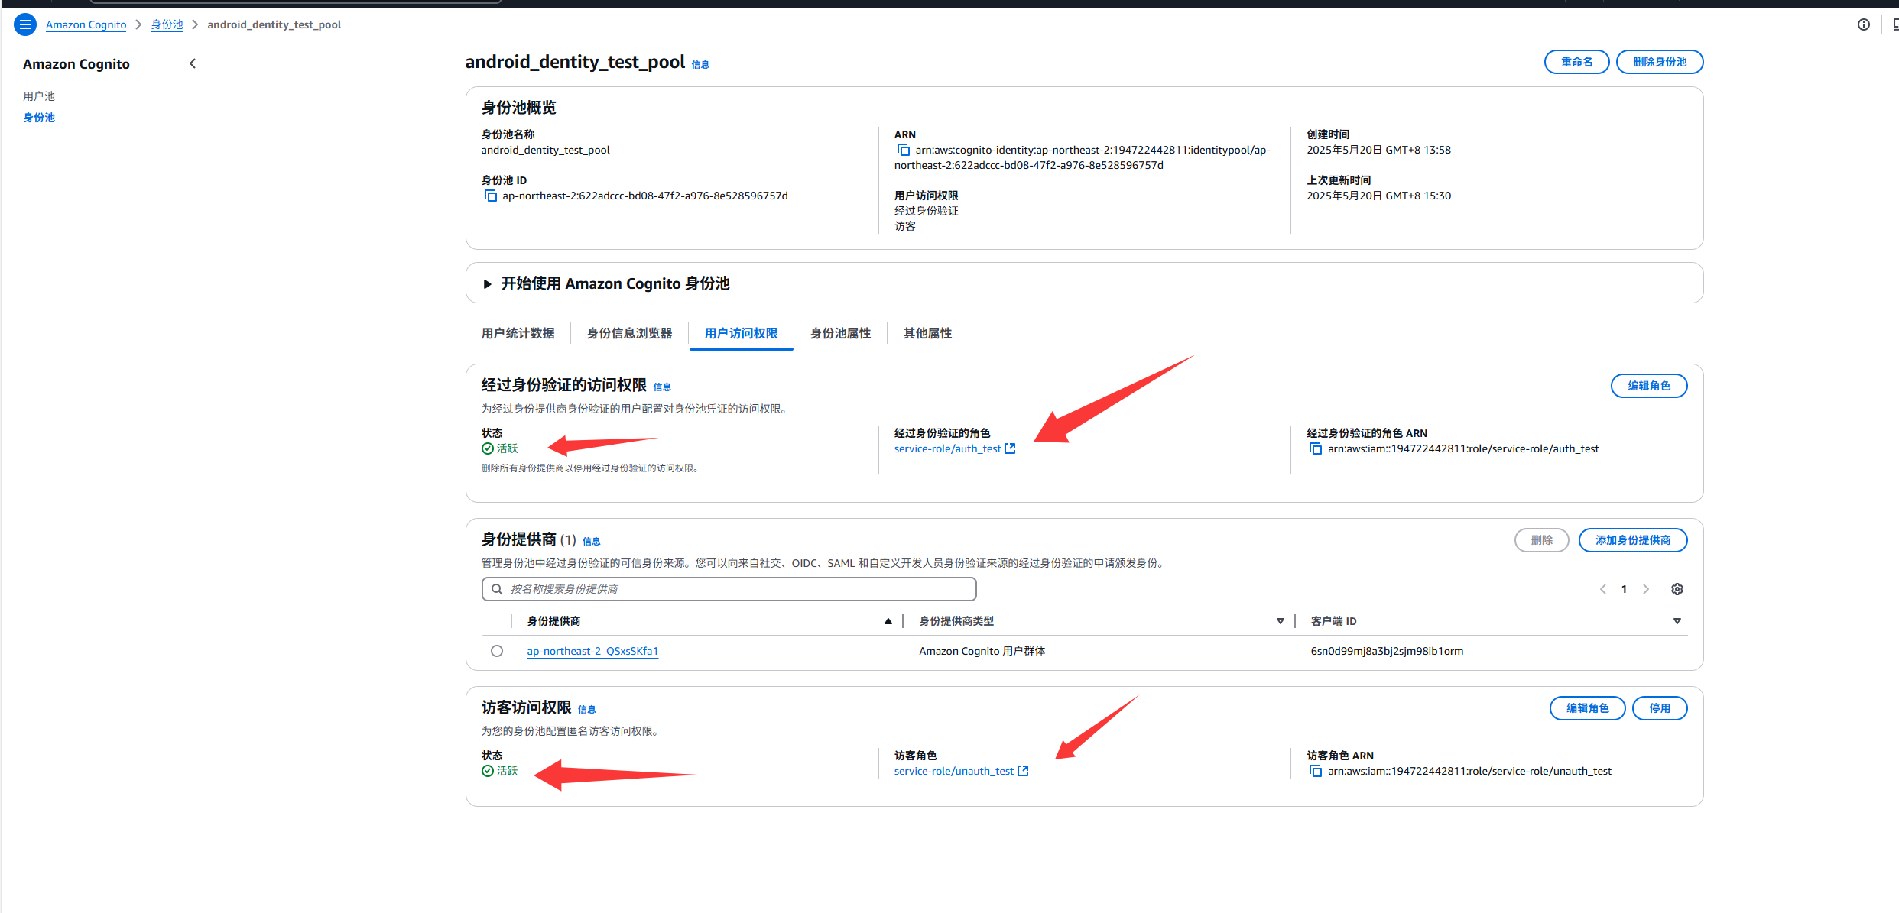Viewport: 1899px width, 913px height.
Task: Open service-role/auth_test role link
Action: coord(947,449)
